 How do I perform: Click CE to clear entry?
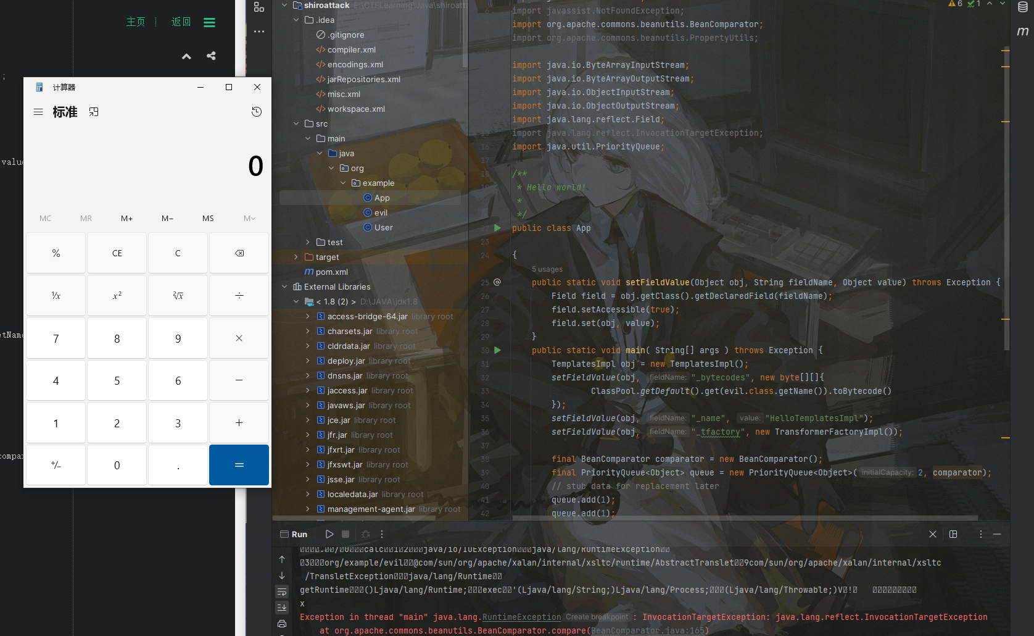117,253
